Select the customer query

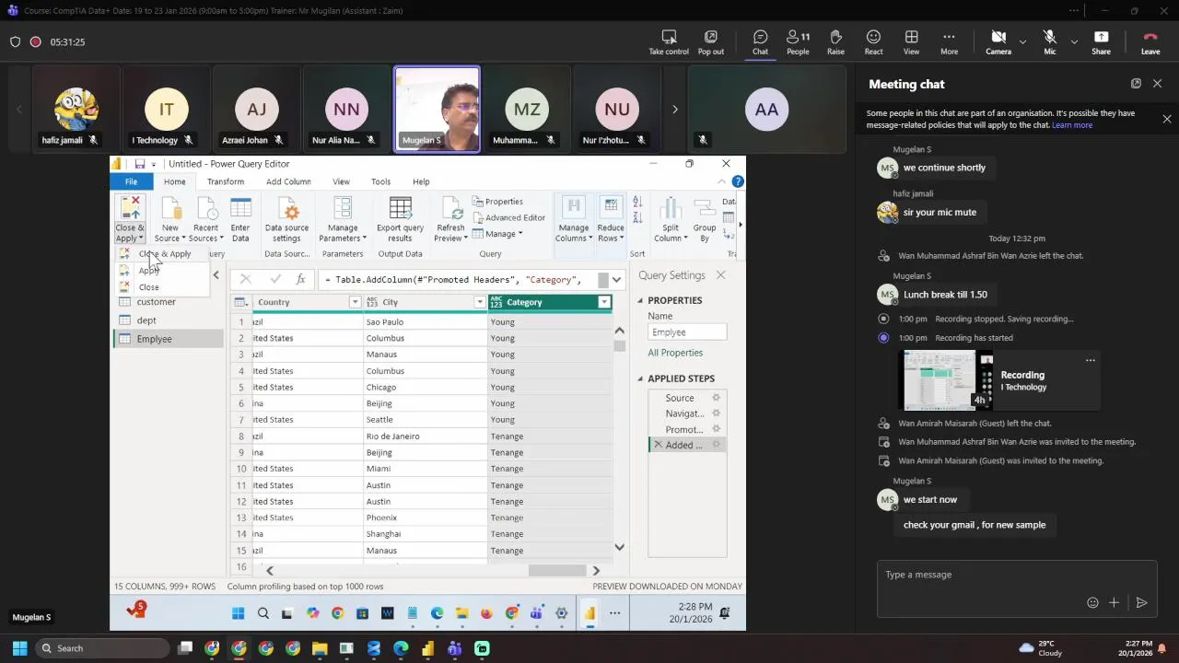168,302
